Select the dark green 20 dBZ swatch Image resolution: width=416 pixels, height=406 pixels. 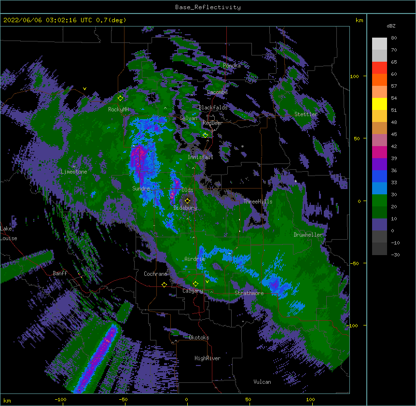pos(379,212)
